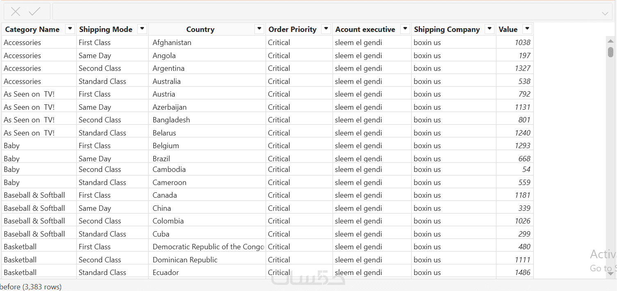
Task: Expand the formula bar chevron
Action: pyautogui.click(x=605, y=13)
